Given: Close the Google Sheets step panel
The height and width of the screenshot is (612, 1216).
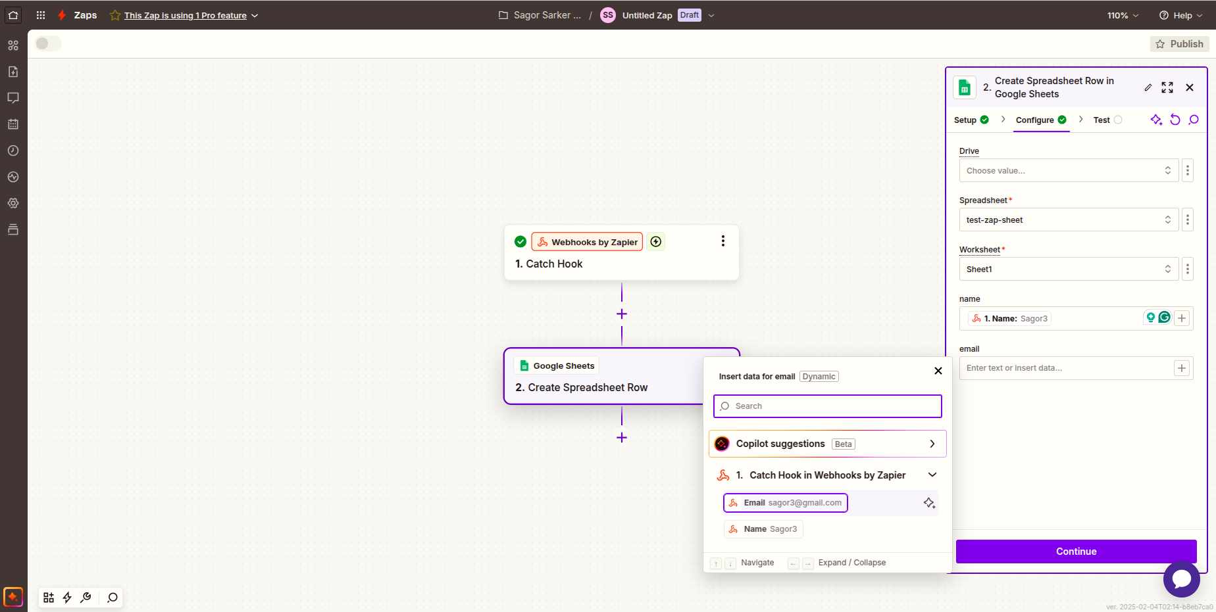Looking at the screenshot, I should click(x=1190, y=87).
